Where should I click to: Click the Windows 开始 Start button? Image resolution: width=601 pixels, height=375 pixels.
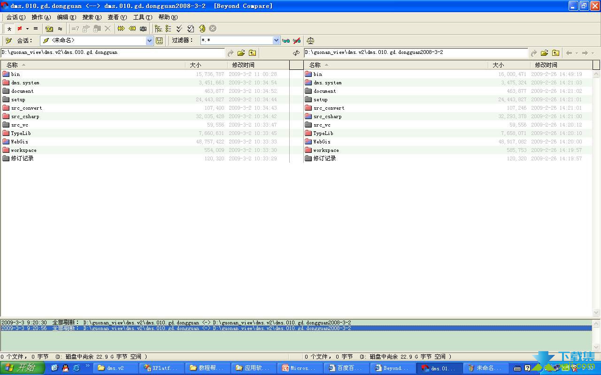[x=22, y=368]
